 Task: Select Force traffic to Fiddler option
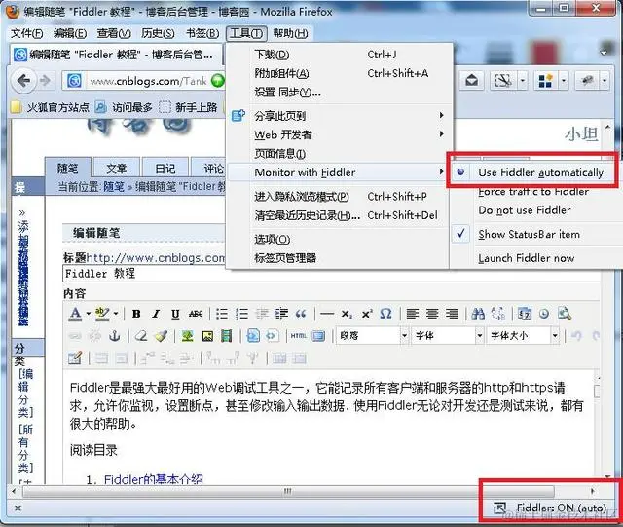[532, 191]
